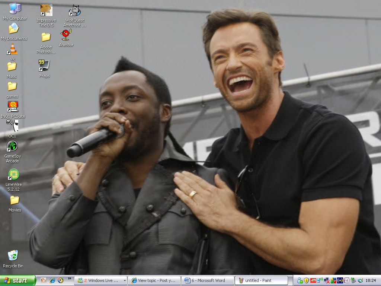Launch WolfQuest Amethyst shortcut
The width and height of the screenshot is (381, 286).
click(x=74, y=11)
